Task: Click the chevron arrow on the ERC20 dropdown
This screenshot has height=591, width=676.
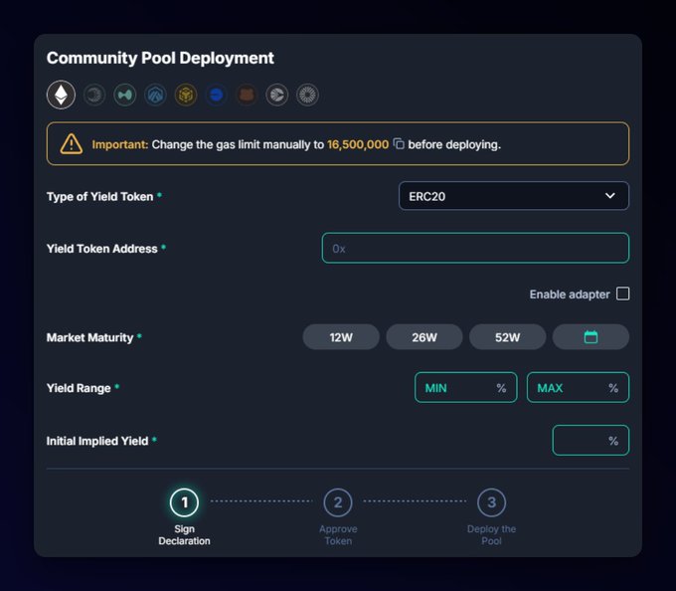Action: click(610, 196)
